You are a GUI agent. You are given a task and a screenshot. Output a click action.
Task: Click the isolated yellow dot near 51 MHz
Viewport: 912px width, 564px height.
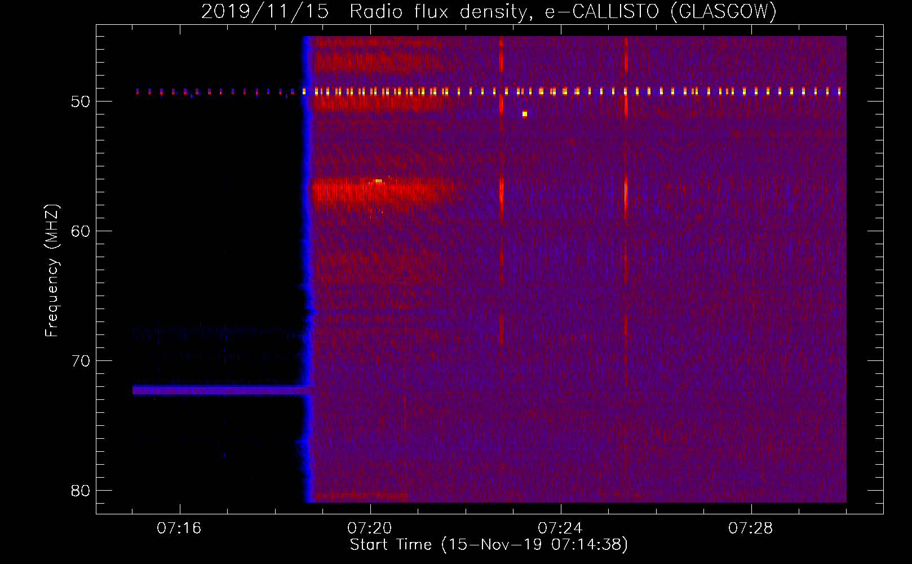click(525, 114)
